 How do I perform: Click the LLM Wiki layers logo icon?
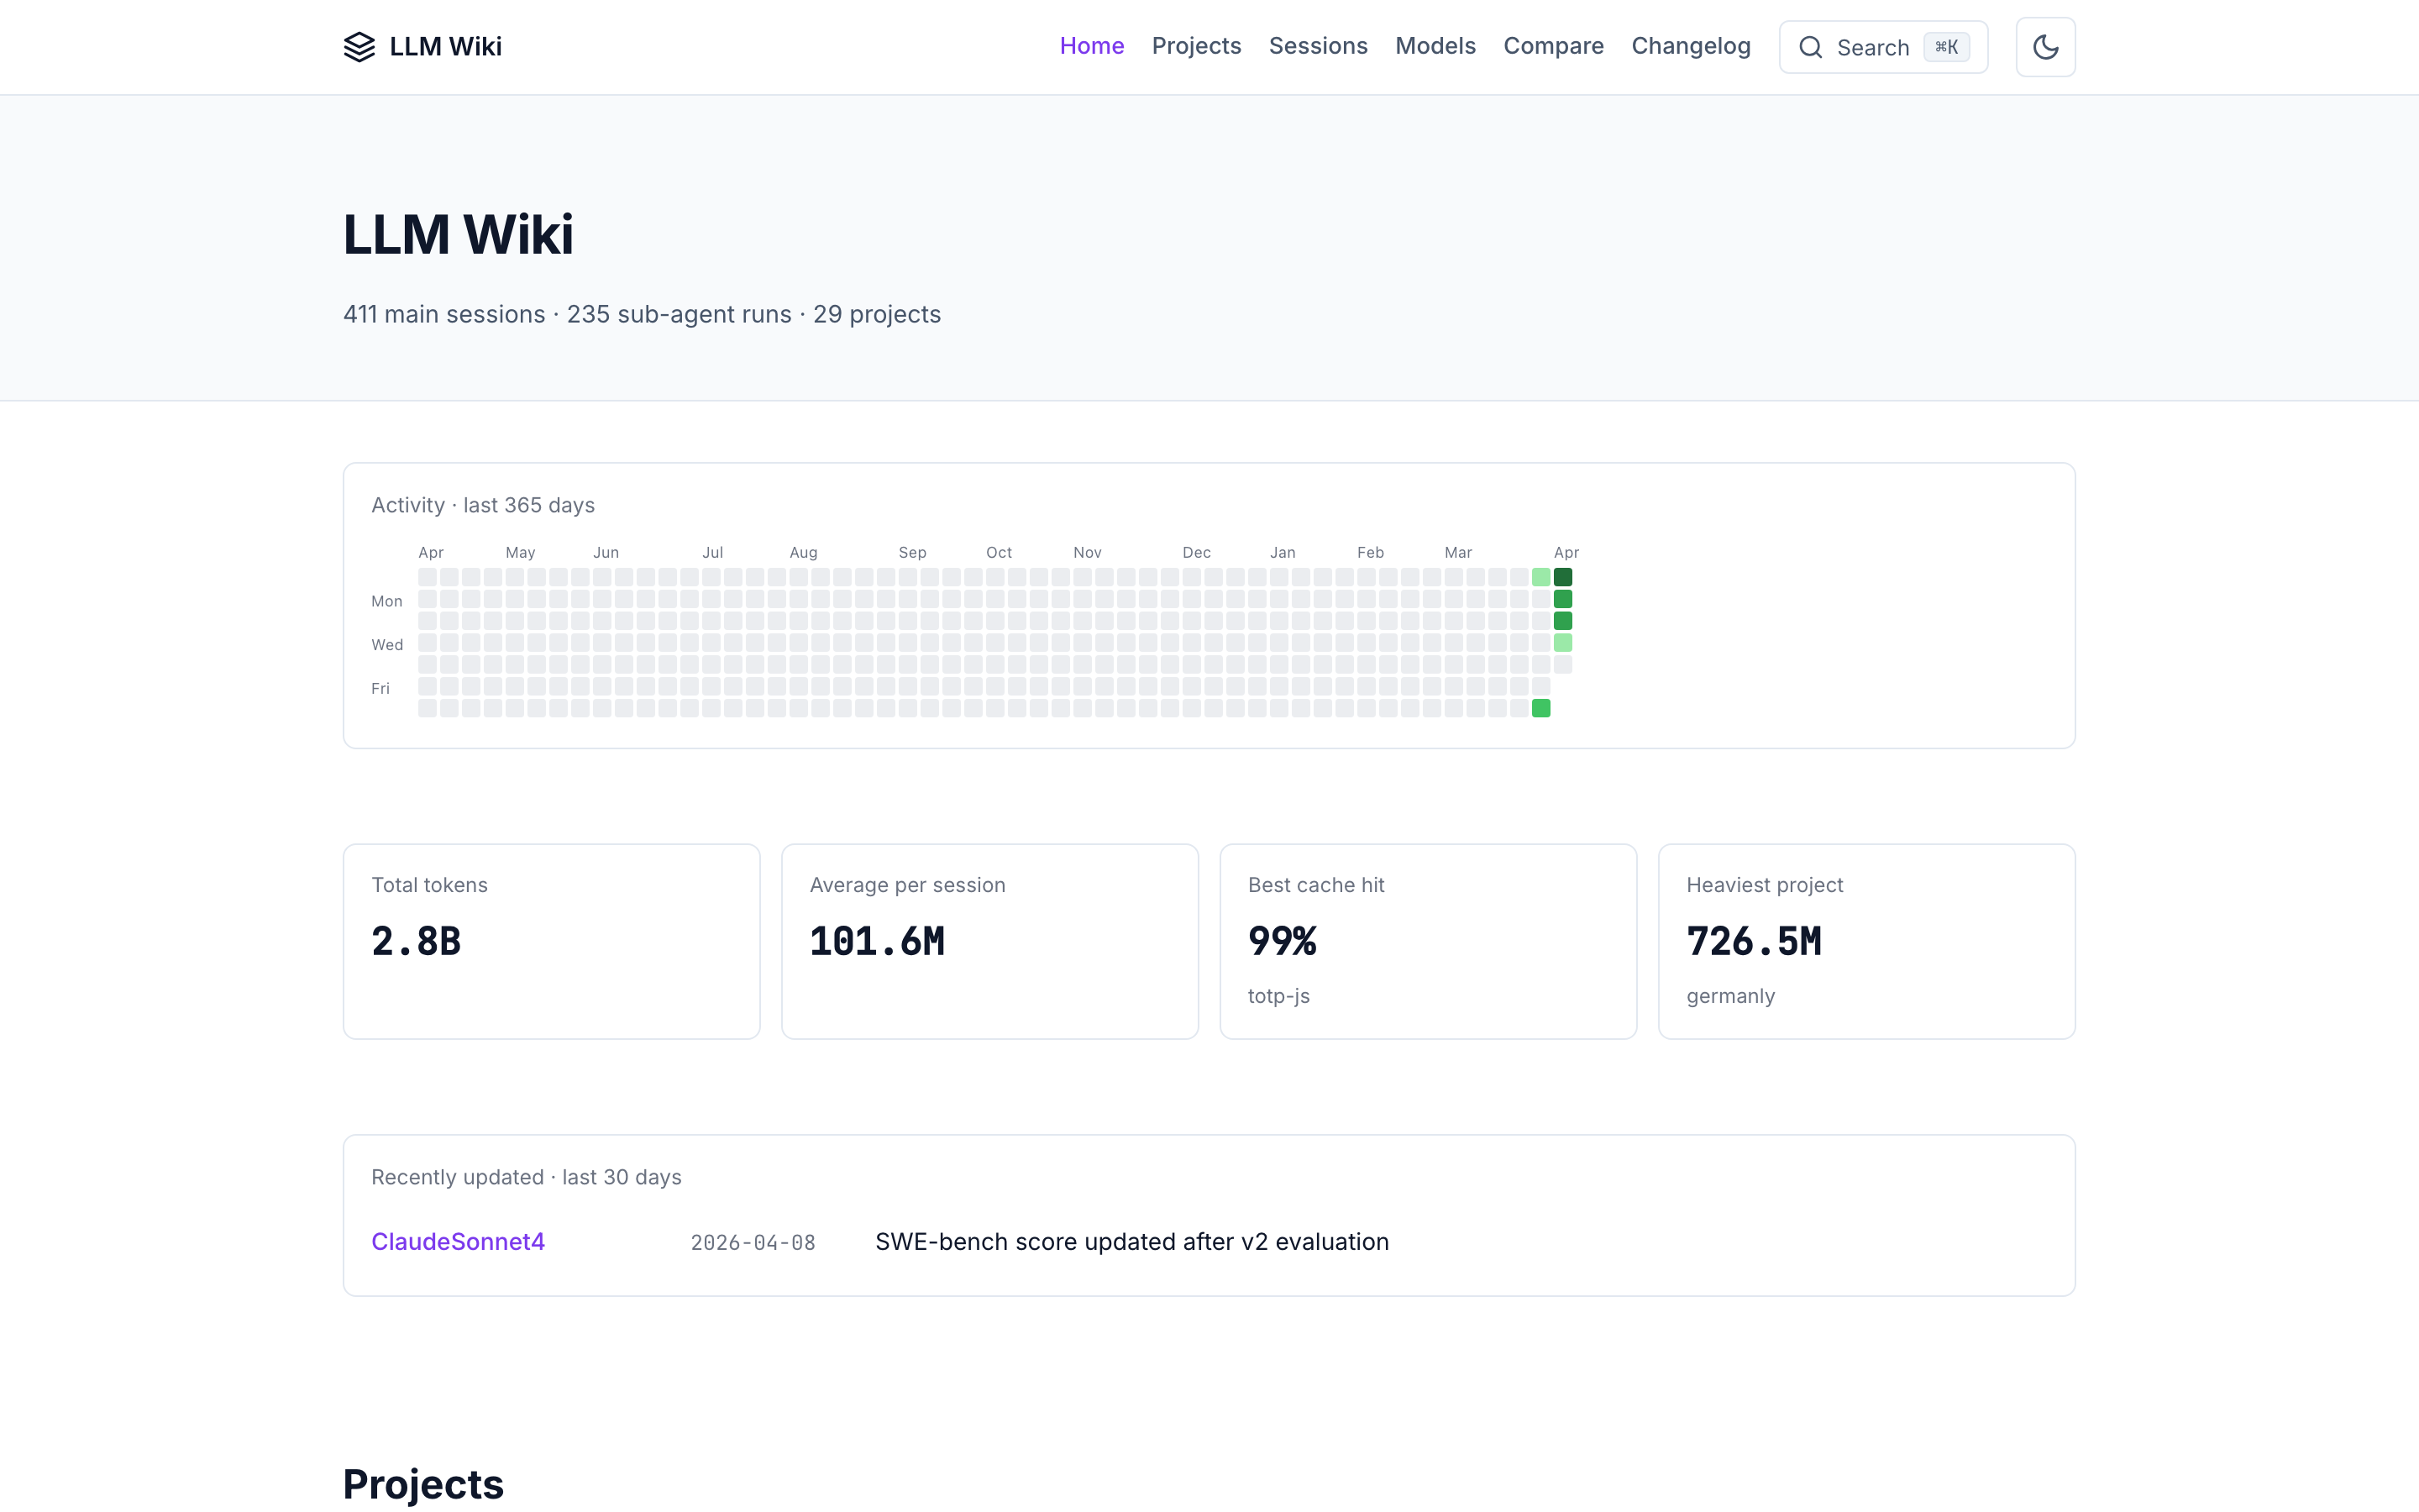point(359,46)
